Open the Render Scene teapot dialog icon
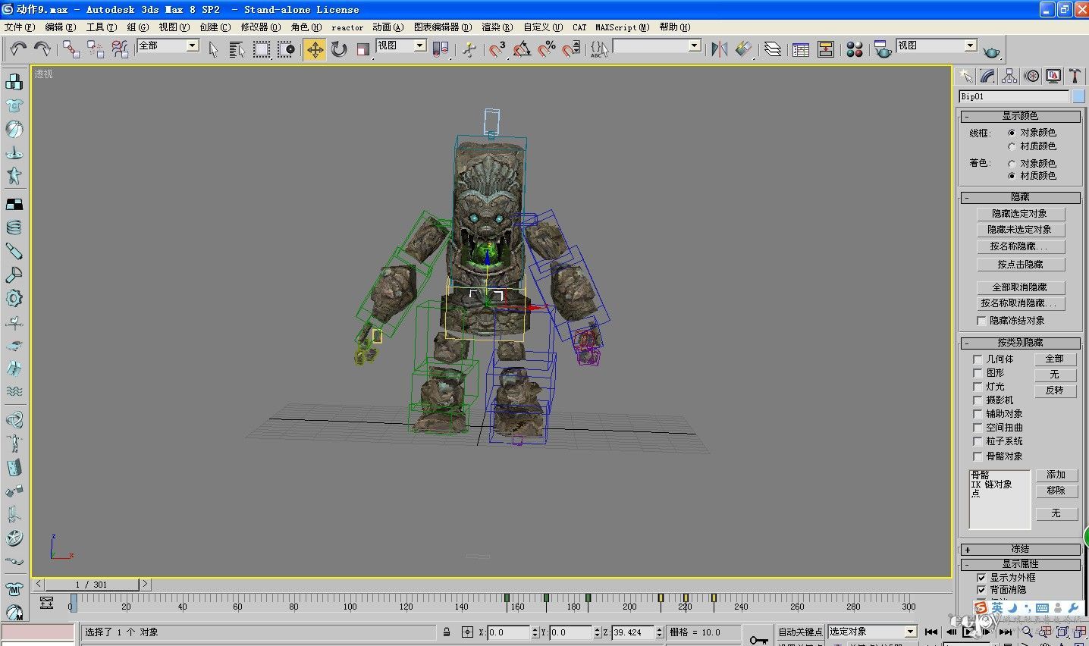This screenshot has width=1089, height=646. pyautogui.click(x=883, y=49)
